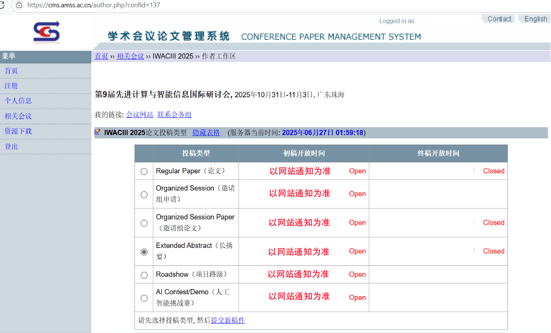Open the 会议网站 link
The width and height of the screenshot is (551, 333).
point(140,115)
